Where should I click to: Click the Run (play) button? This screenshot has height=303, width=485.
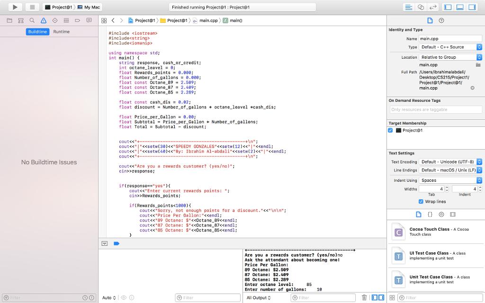coord(15,7)
